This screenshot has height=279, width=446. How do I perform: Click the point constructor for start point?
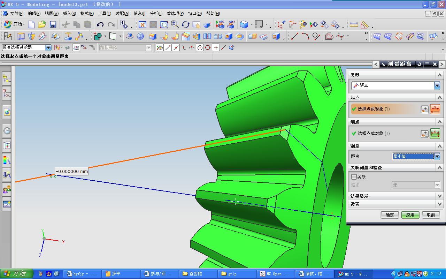[x=424, y=109]
